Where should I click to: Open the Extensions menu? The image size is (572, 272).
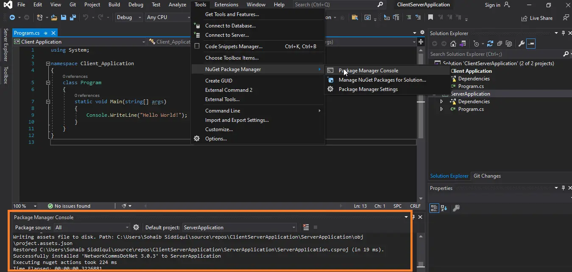tap(226, 5)
